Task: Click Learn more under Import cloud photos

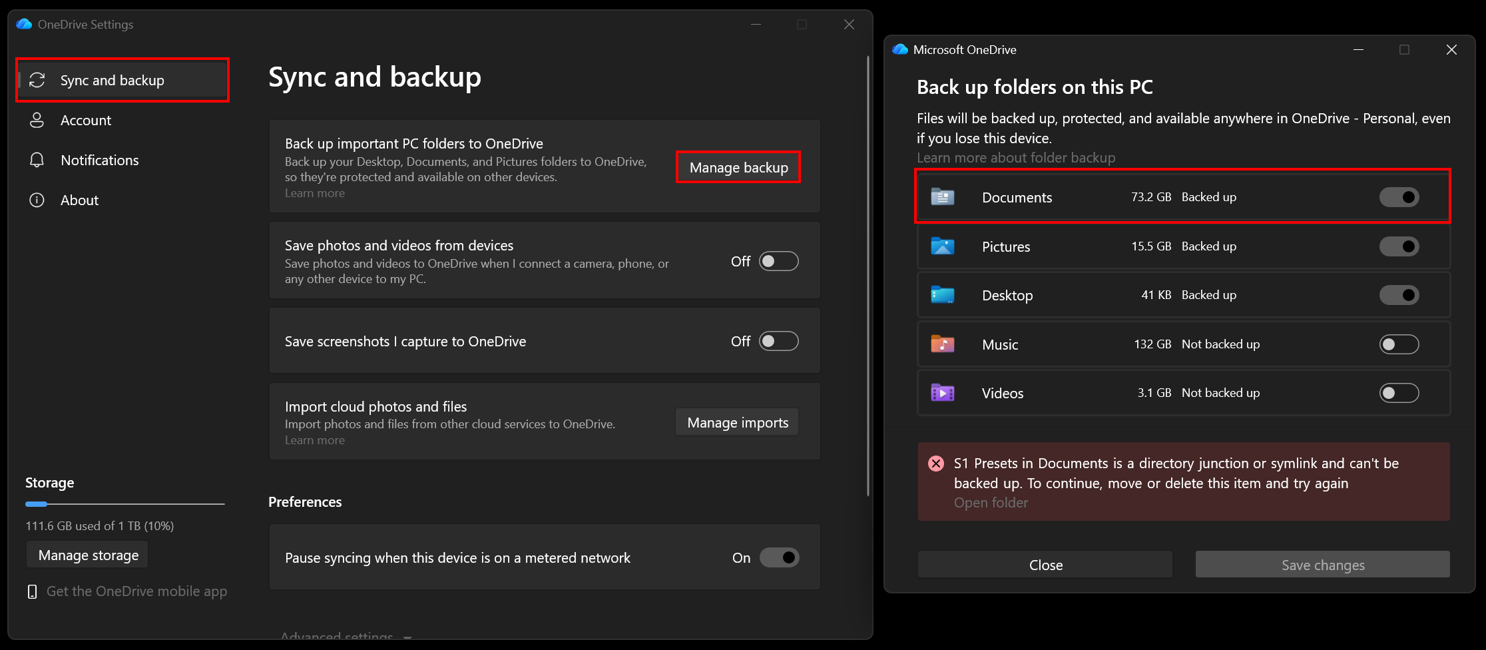Action: coord(315,440)
